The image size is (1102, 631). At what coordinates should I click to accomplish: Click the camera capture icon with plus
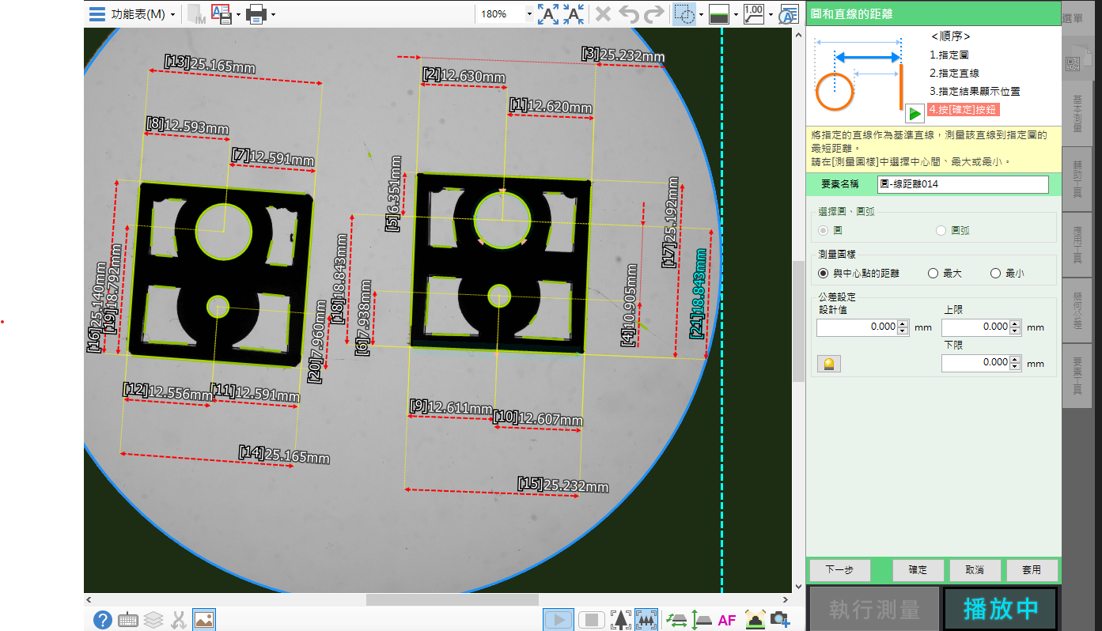tap(780, 620)
